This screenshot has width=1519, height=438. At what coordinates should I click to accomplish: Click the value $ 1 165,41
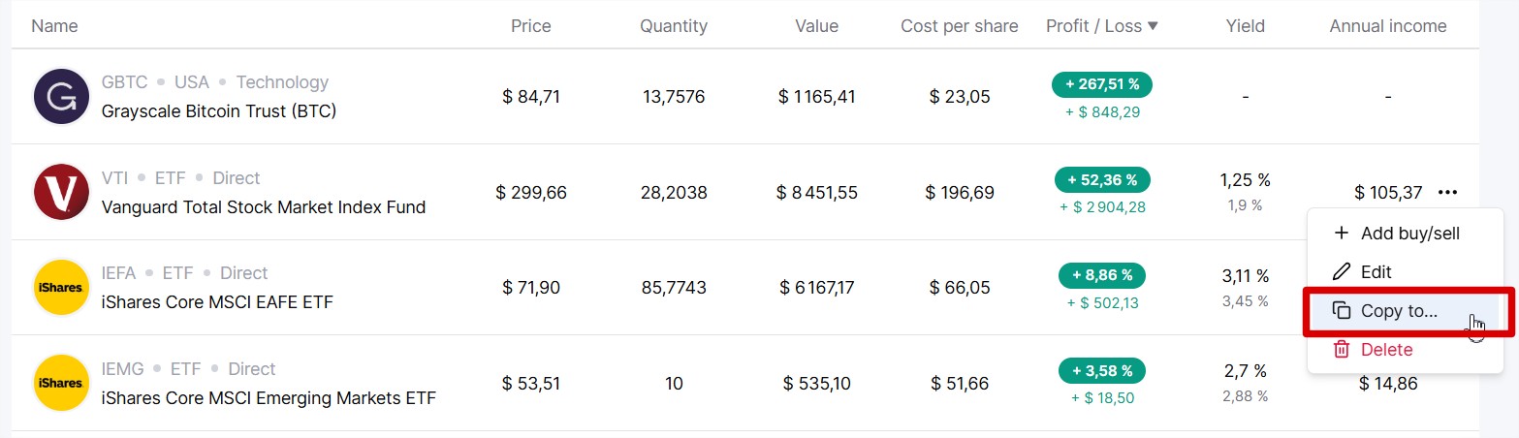click(x=816, y=97)
